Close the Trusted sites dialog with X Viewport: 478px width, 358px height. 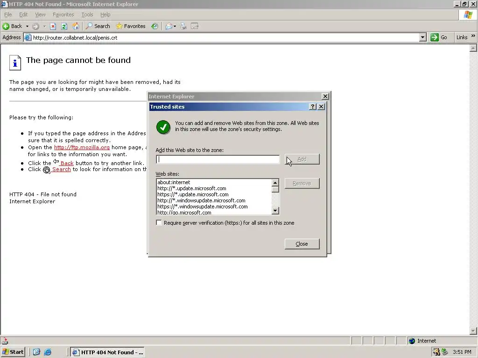pos(321,107)
